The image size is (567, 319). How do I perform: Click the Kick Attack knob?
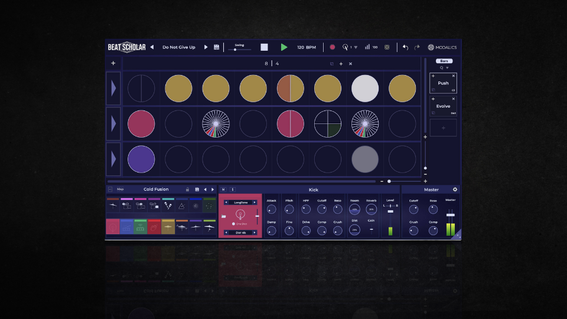(271, 209)
